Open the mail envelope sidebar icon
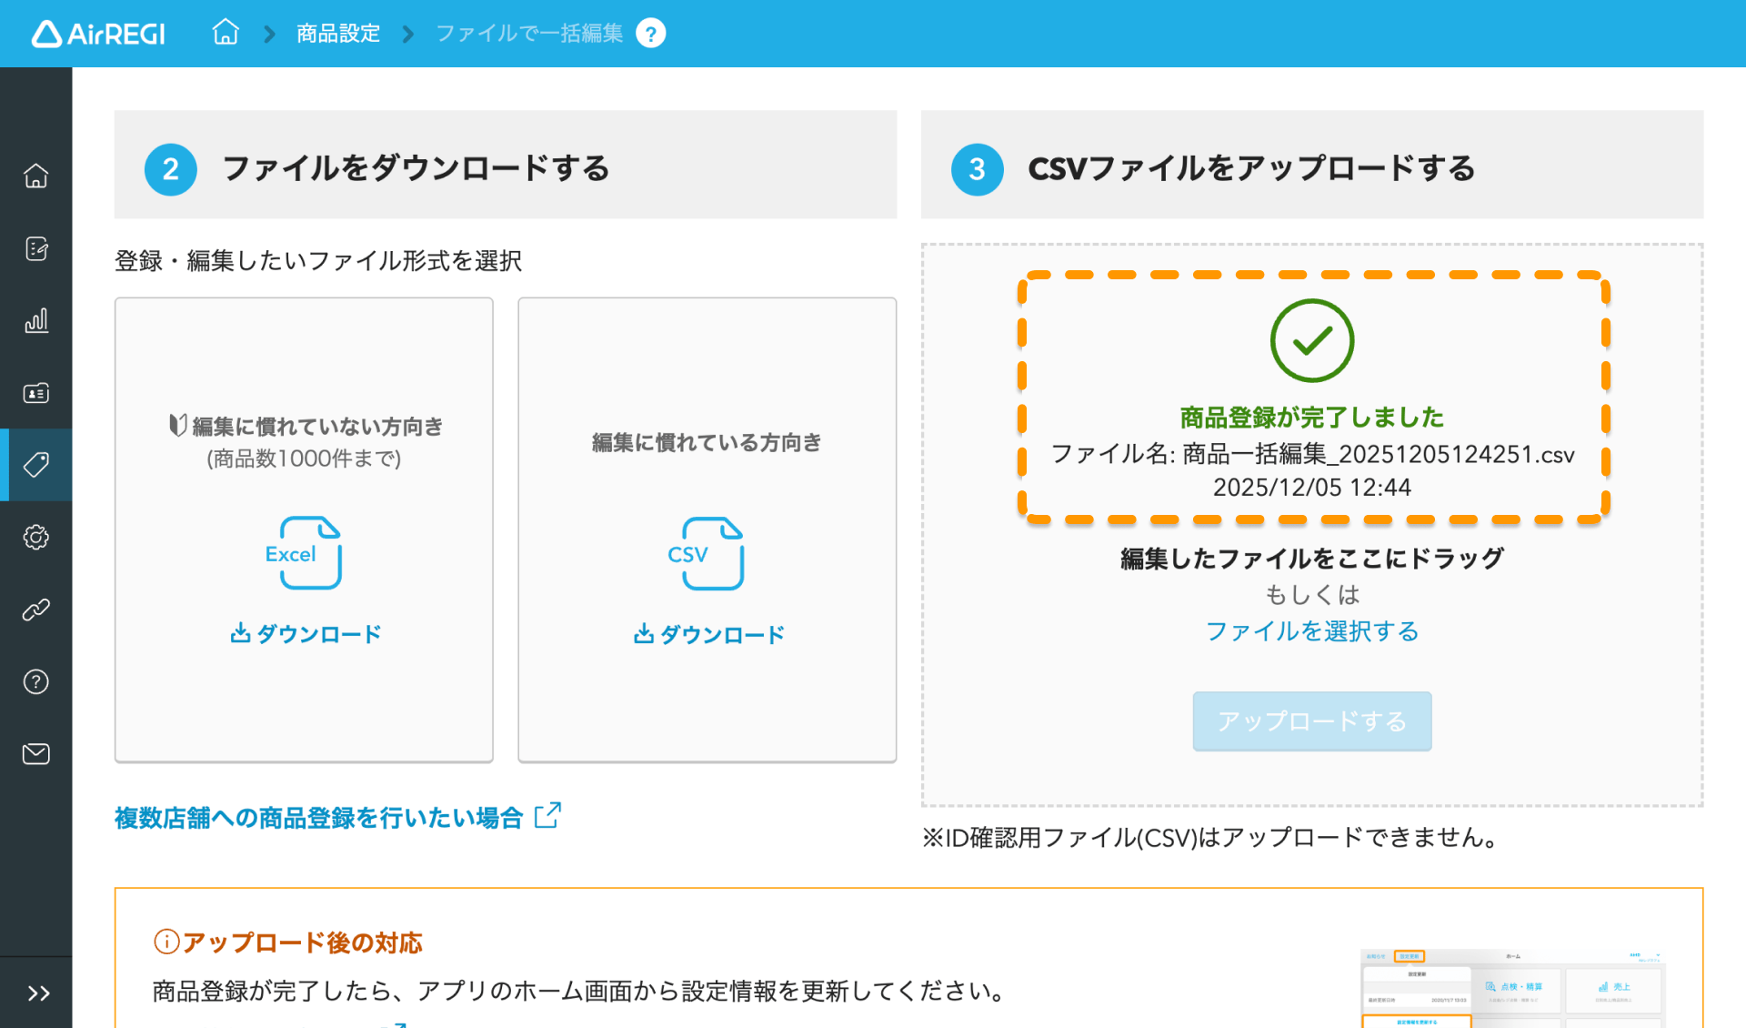 pos(36,753)
